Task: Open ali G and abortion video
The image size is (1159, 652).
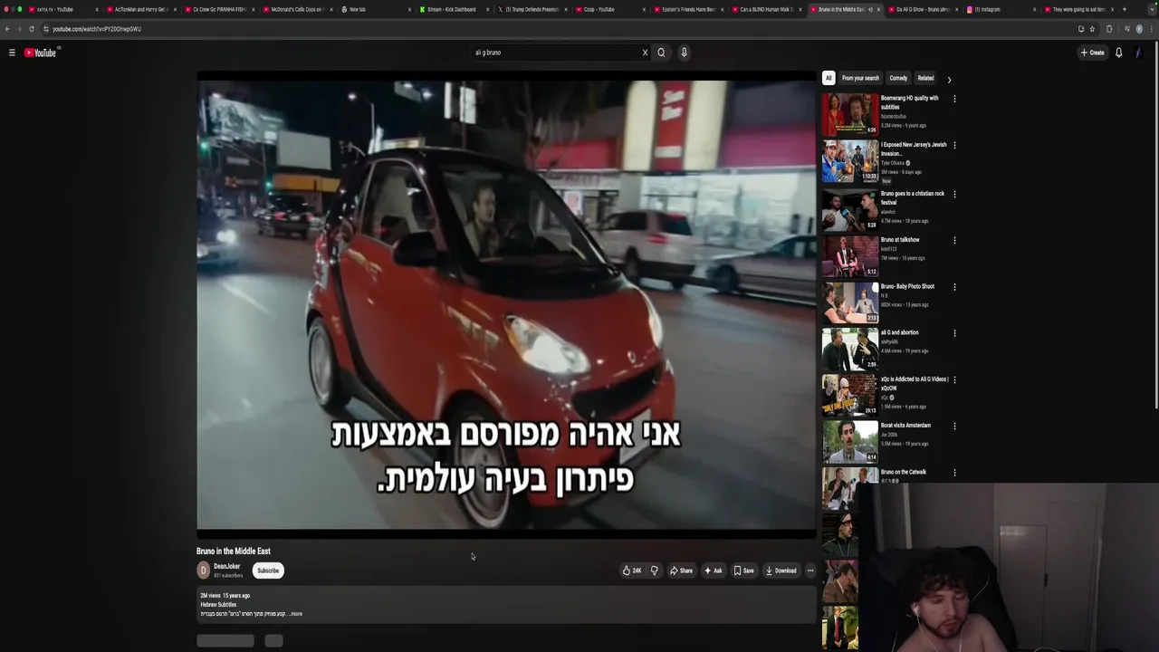Action: pos(899,332)
